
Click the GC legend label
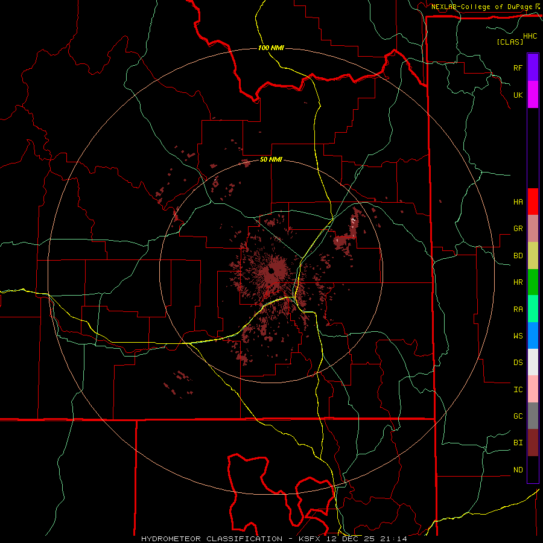[x=518, y=416]
